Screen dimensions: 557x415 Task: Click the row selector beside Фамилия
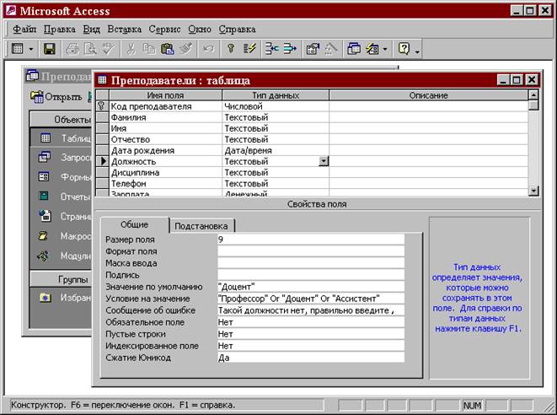pyautogui.click(x=102, y=118)
